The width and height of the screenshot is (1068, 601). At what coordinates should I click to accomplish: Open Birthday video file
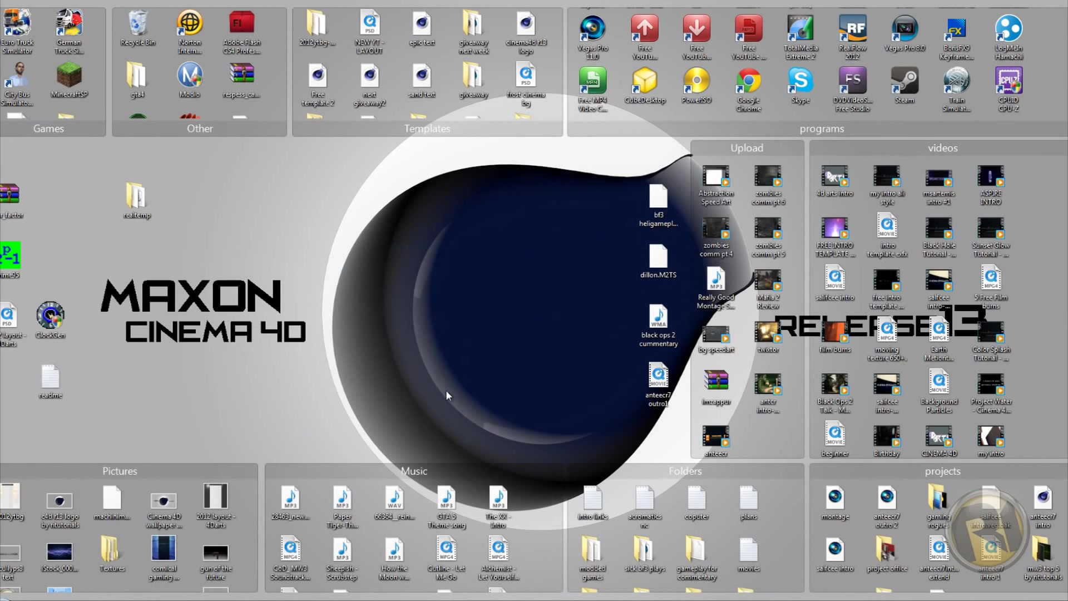point(887,442)
